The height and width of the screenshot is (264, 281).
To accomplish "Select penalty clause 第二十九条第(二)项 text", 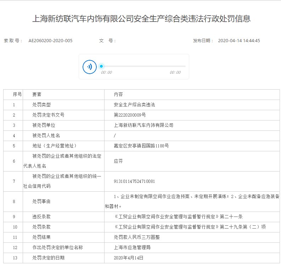I will tap(243, 227).
